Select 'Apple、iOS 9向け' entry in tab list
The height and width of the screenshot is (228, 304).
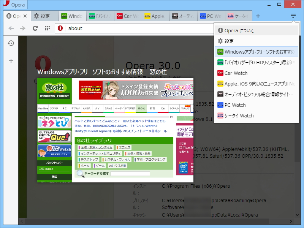(256, 84)
